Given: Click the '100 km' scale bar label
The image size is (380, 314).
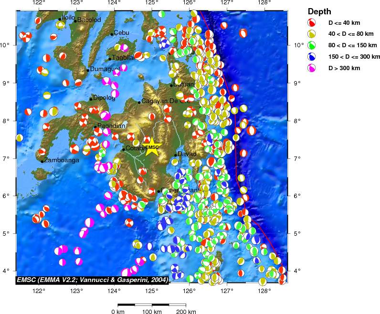Looking at the screenshot, I should pos(152,312).
